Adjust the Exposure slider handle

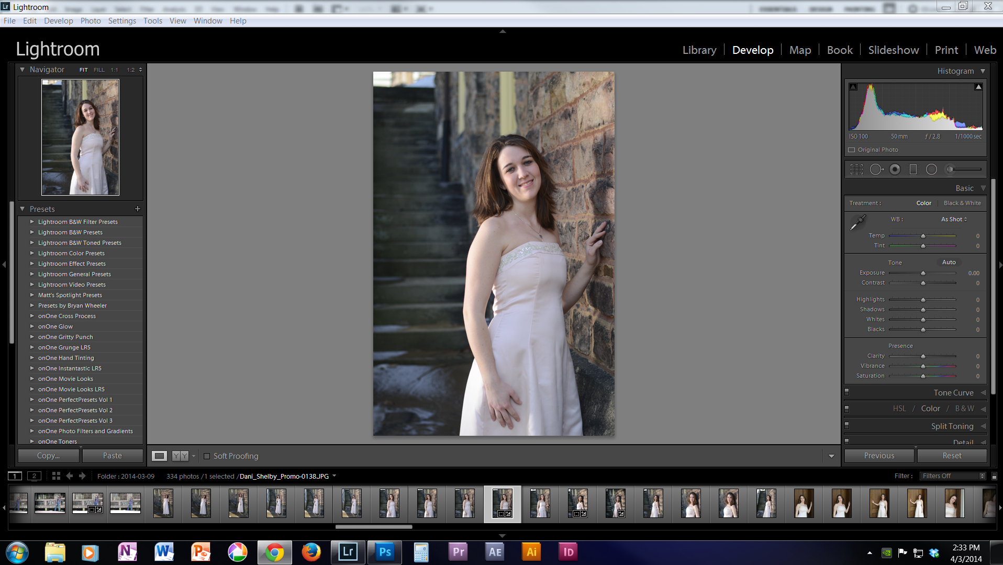(x=923, y=273)
